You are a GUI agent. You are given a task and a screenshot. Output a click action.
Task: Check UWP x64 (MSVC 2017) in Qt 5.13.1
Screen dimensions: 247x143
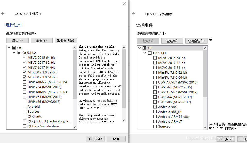155,97
